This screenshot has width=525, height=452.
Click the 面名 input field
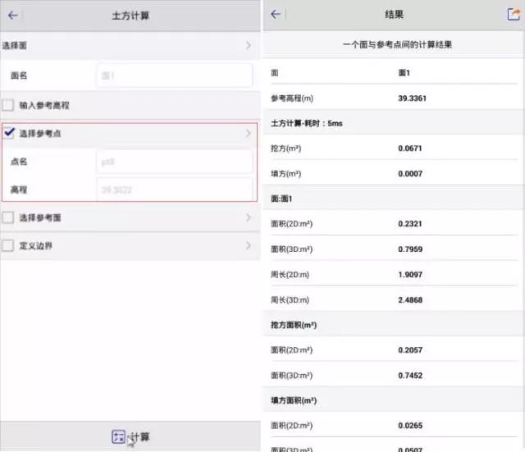coord(175,75)
